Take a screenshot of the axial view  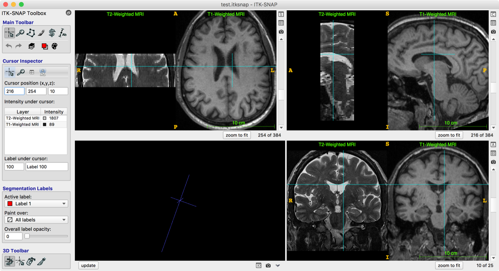coord(281,32)
